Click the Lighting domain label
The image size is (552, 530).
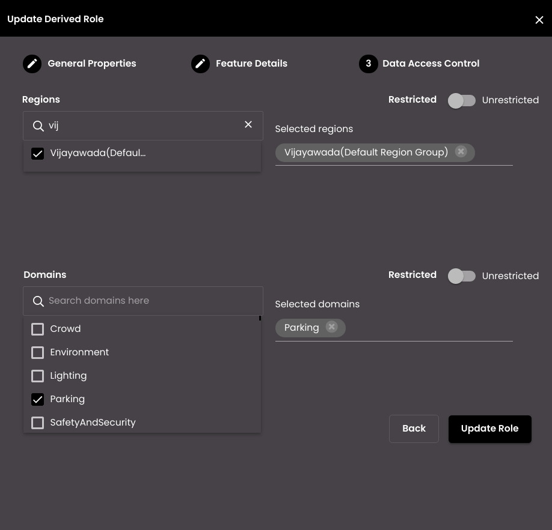tap(69, 376)
